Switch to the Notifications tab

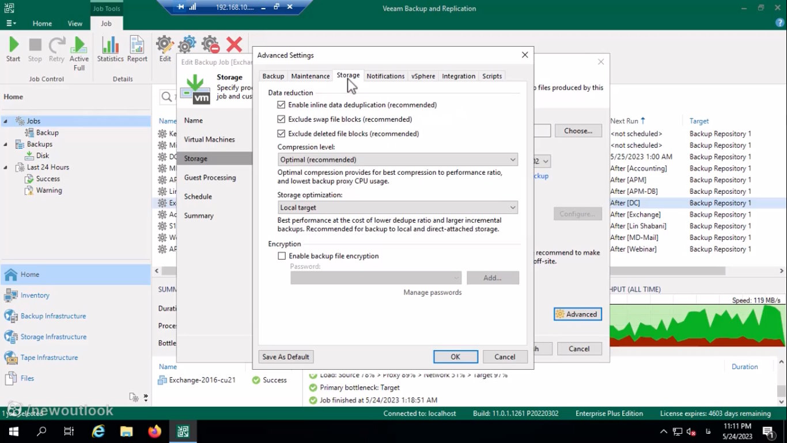click(385, 76)
